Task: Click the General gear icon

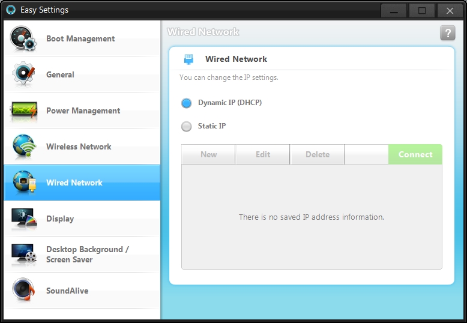Action: pos(24,74)
